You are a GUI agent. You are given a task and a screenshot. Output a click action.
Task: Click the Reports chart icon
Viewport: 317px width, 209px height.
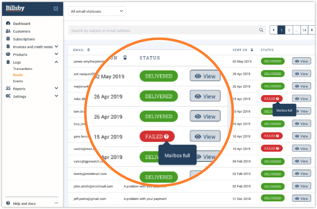8,88
